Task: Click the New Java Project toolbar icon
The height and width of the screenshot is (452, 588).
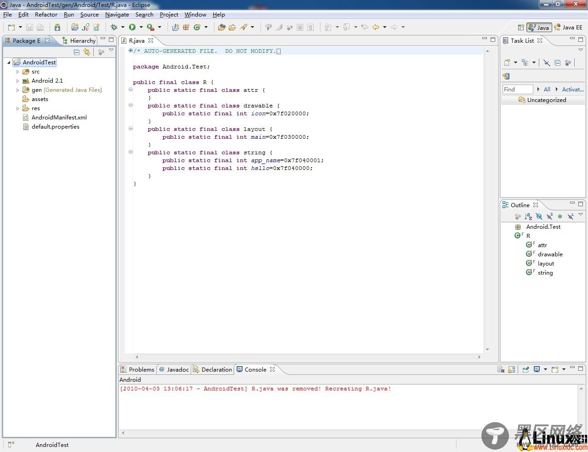Action: [175, 27]
